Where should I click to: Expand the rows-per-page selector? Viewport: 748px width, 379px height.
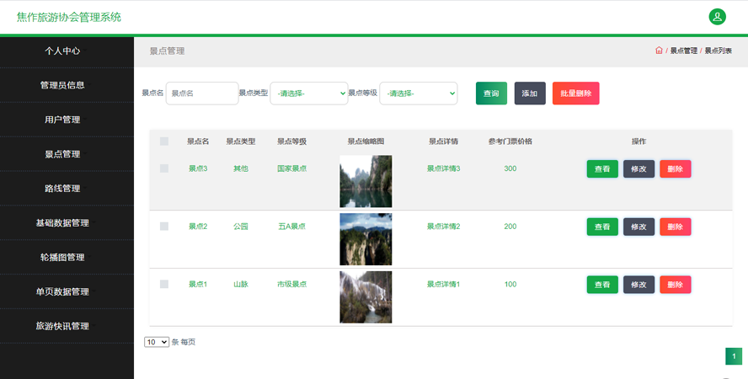(x=157, y=342)
